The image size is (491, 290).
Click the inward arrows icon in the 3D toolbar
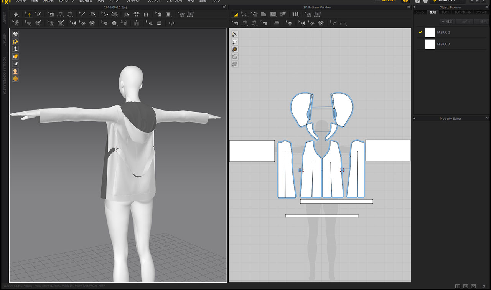(171, 23)
